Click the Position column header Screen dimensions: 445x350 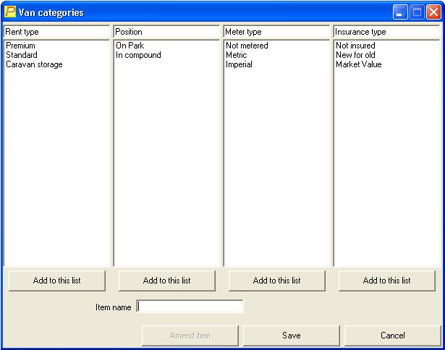[x=167, y=32]
